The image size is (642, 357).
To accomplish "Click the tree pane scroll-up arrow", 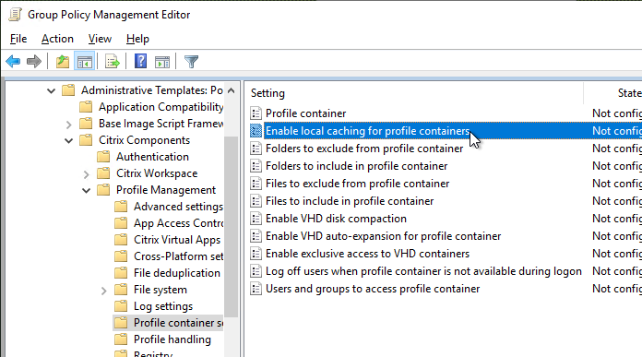I will click(x=231, y=90).
